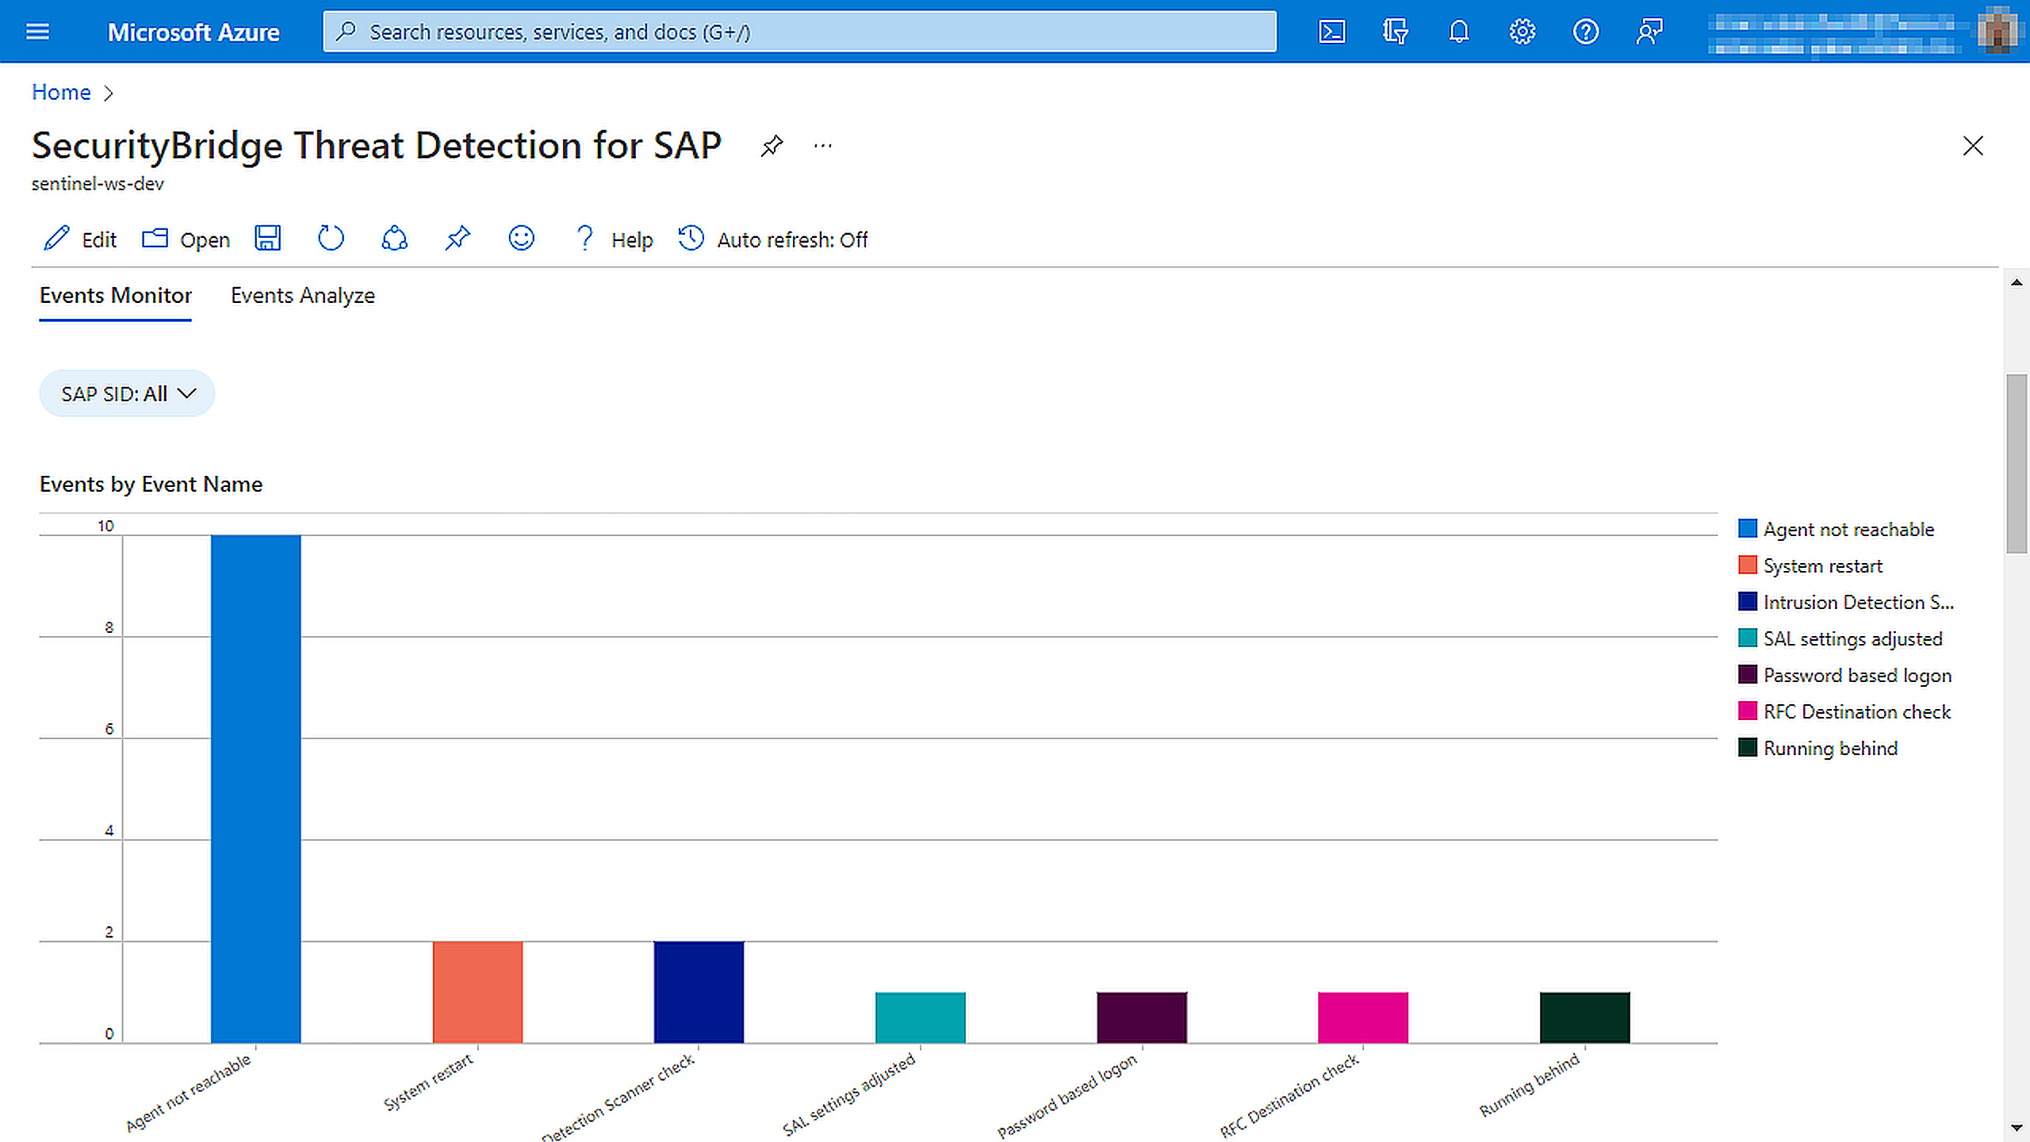
Task: Focus the Search resources, services, and docs box
Action: (799, 32)
